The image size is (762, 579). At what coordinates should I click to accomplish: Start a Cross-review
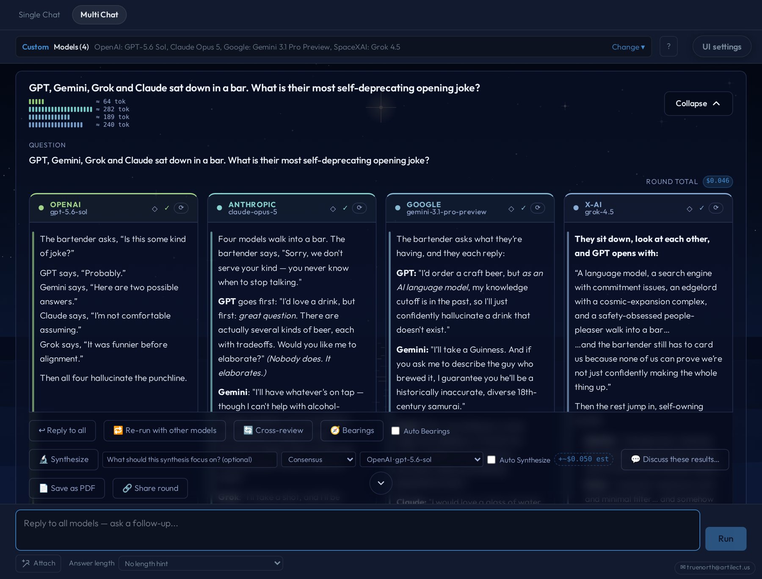(x=273, y=430)
